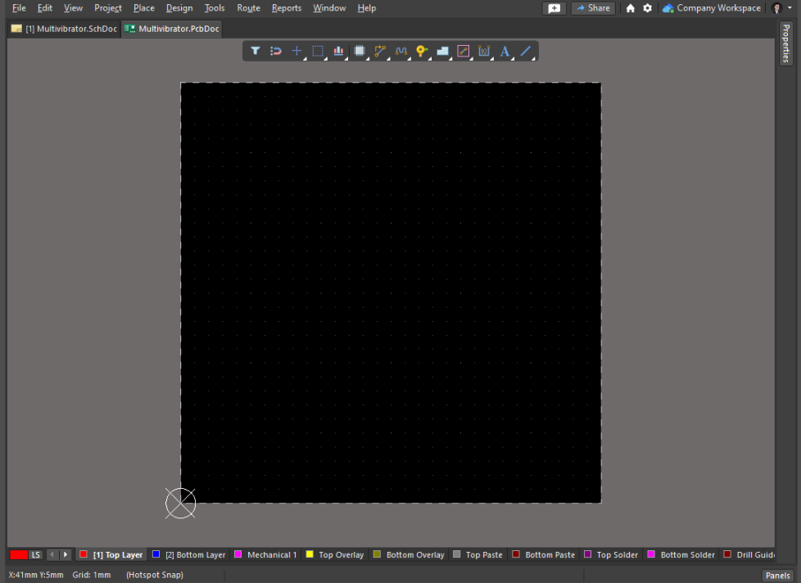This screenshot has height=583, width=801.
Task: Click the Panels button
Action: coord(776,575)
